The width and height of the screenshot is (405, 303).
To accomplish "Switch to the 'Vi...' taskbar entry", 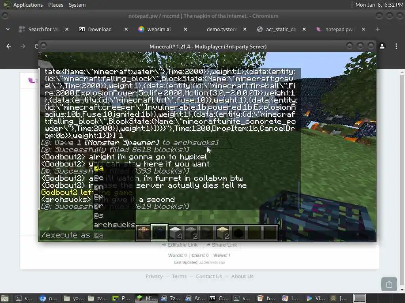I will pyautogui.click(x=316, y=298).
